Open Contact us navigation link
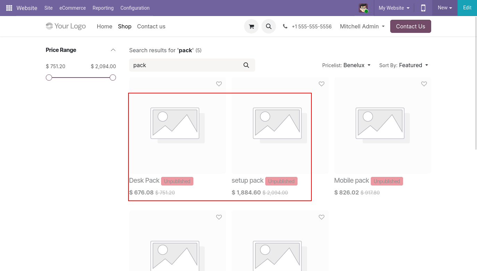The image size is (477, 271). coord(151,26)
